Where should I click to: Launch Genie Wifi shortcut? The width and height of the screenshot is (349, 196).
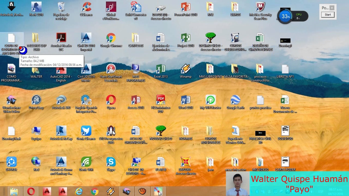click(86, 164)
